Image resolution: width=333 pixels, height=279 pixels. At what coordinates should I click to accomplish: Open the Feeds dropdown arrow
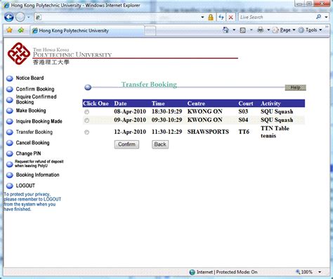251,30
